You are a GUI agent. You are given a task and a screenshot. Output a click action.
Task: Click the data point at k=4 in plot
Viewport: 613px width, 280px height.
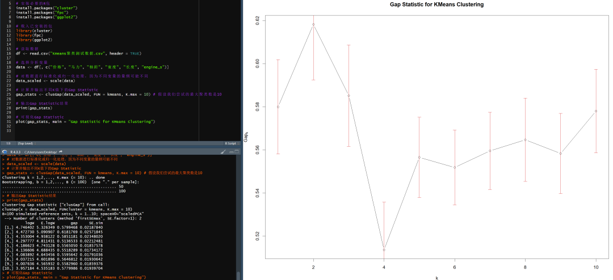pos(384,249)
